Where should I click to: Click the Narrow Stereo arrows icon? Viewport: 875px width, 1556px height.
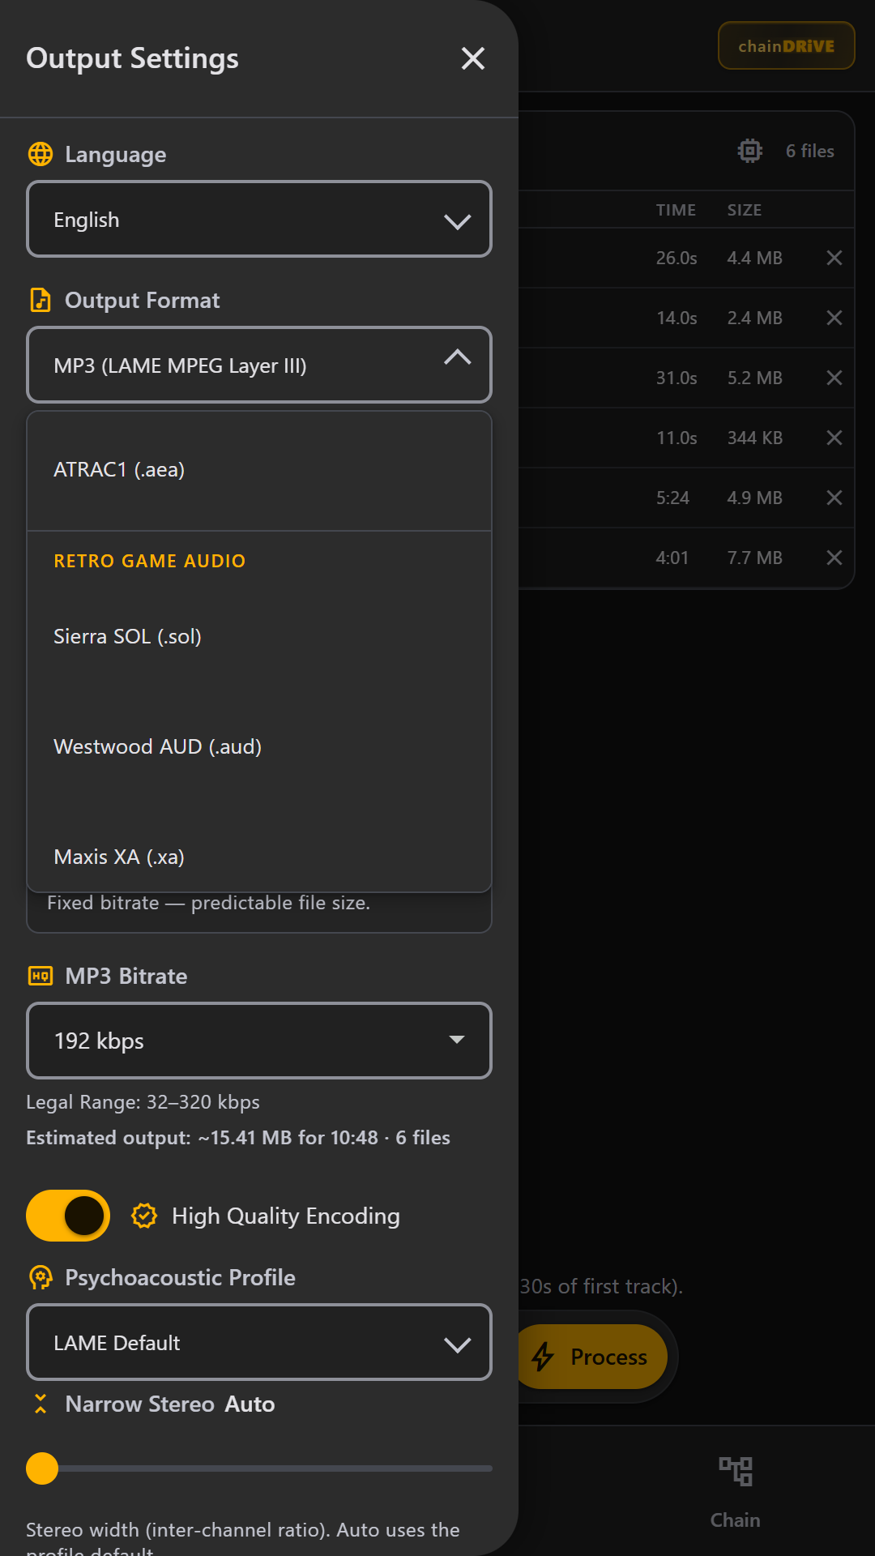(41, 1404)
